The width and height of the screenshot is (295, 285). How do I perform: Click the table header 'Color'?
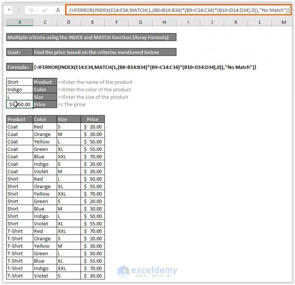coord(45,119)
